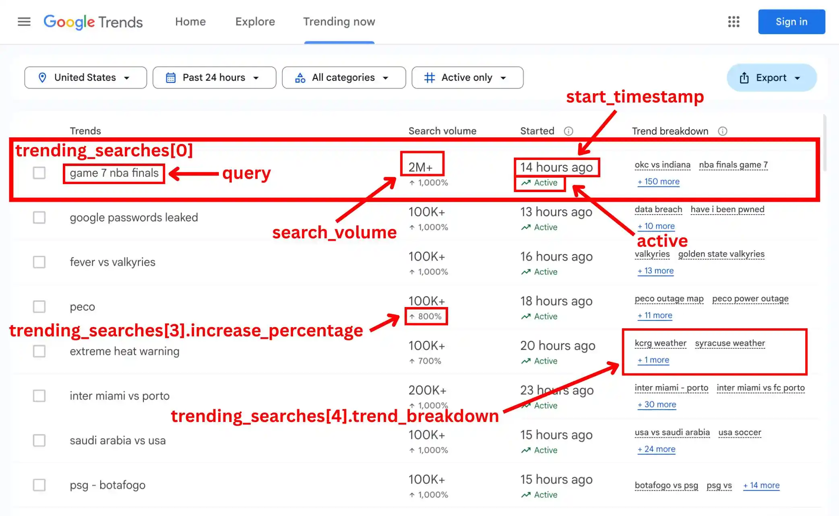Click the info icon beside Started
The height and width of the screenshot is (516, 839).
[568, 131]
